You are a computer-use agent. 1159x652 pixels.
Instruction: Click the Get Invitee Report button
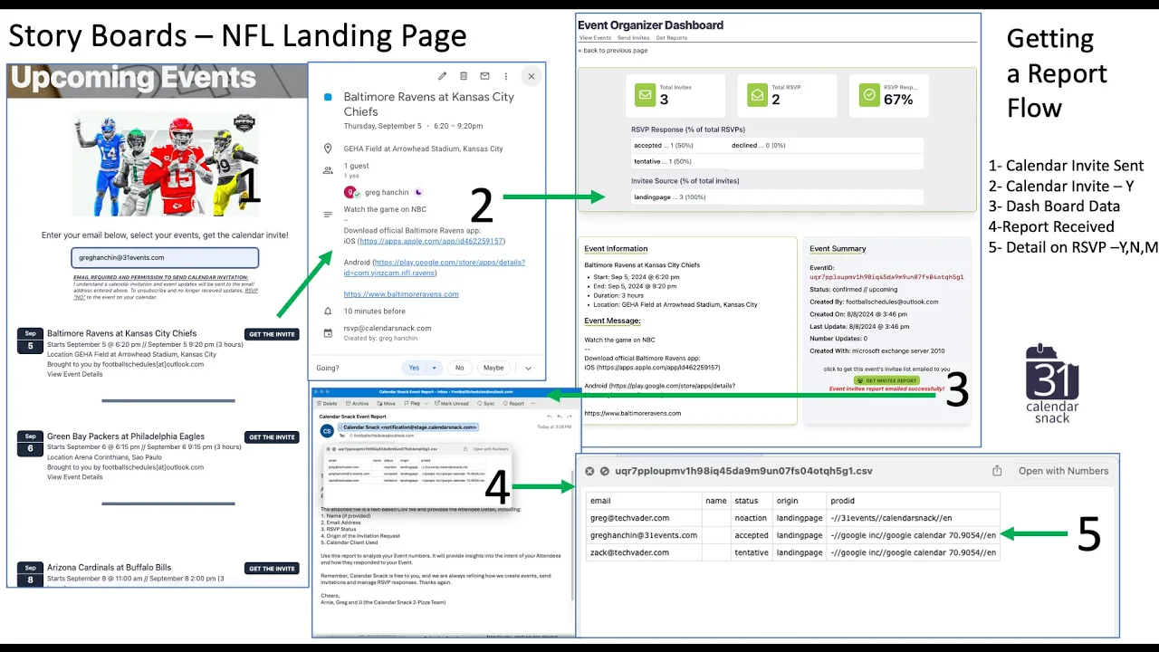coord(886,380)
